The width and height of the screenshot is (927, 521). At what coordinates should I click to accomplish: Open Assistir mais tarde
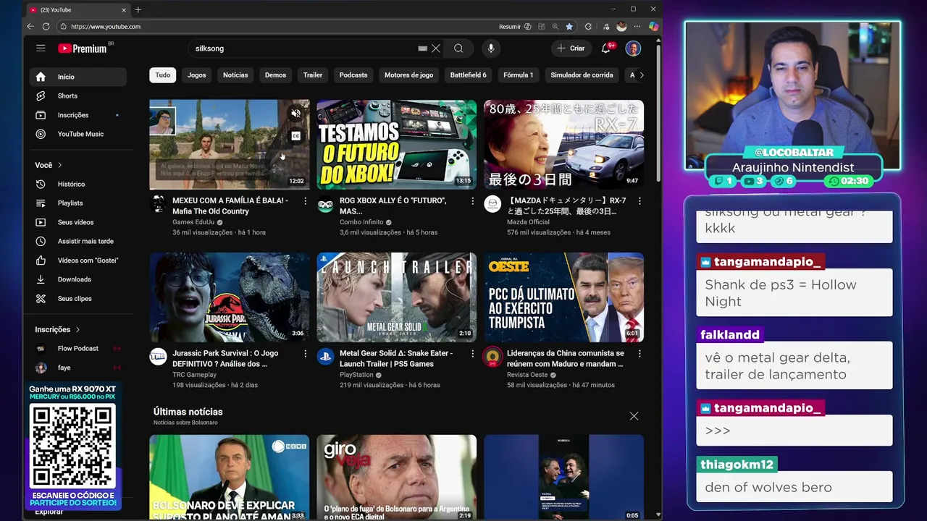[78, 241]
